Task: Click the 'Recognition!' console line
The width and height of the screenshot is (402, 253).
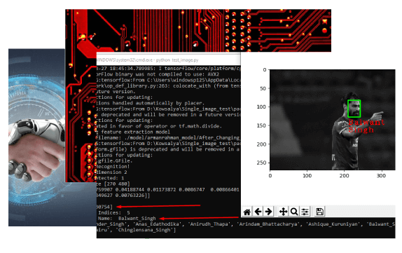Action: tap(113, 167)
